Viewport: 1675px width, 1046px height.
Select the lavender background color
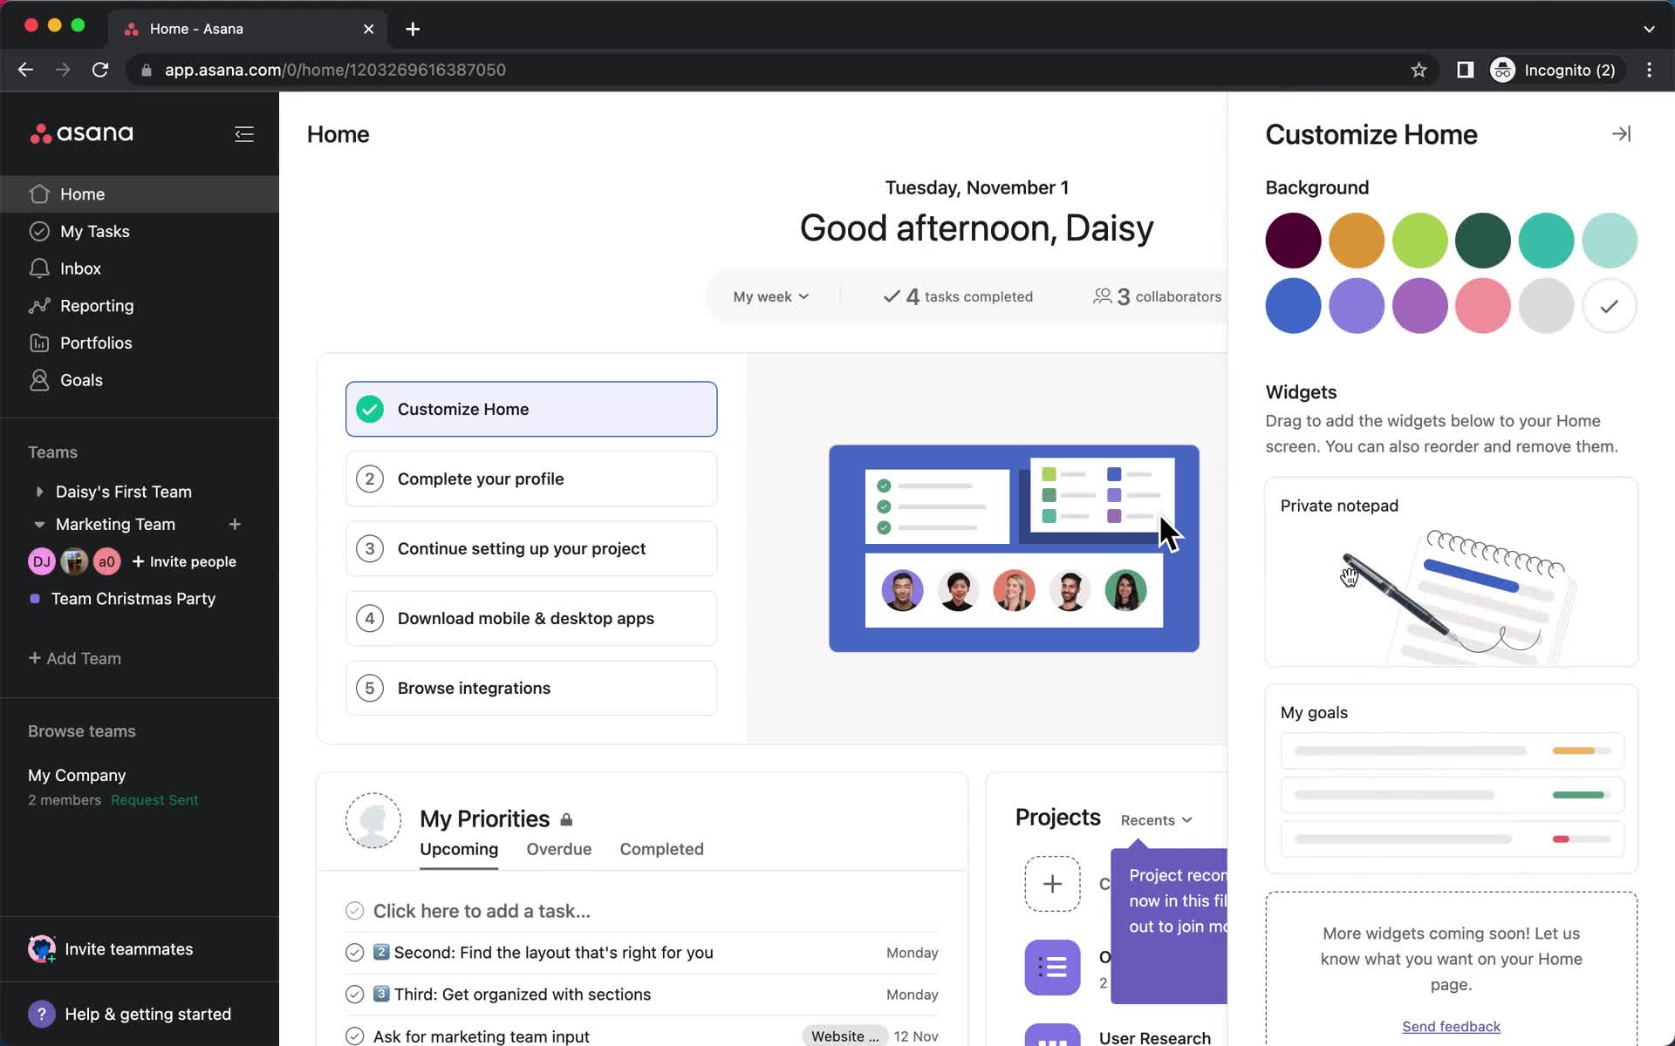1357,306
